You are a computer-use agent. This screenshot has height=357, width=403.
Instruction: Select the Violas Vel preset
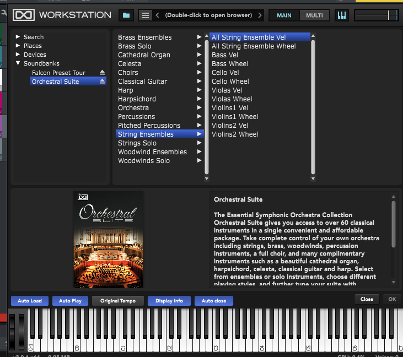tap(260, 90)
